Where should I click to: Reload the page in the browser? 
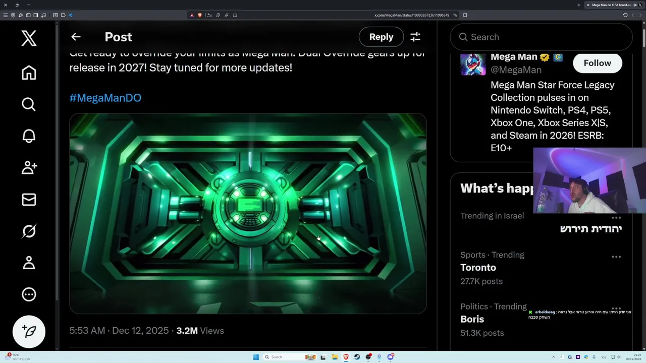tap(625, 15)
